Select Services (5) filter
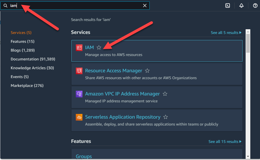260x160 pixels. (x=21, y=33)
